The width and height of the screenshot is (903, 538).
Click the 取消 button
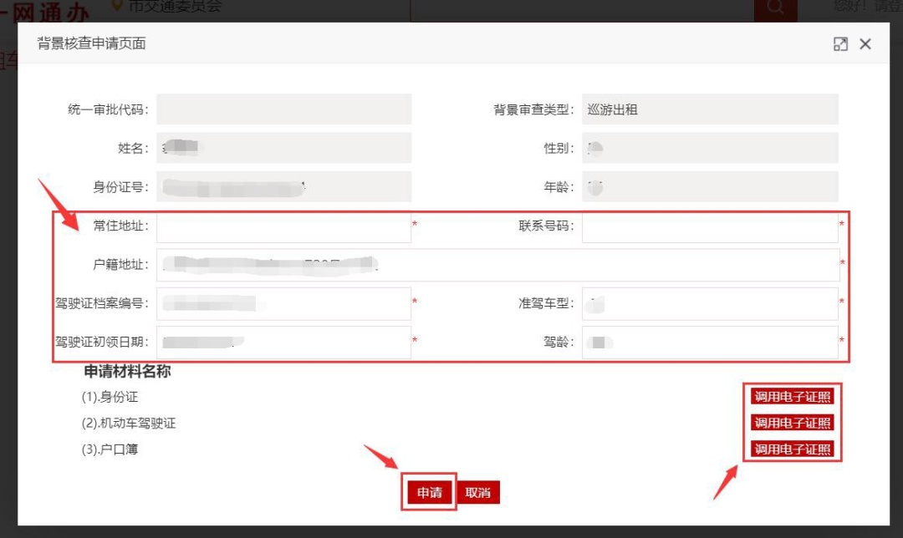(x=478, y=493)
